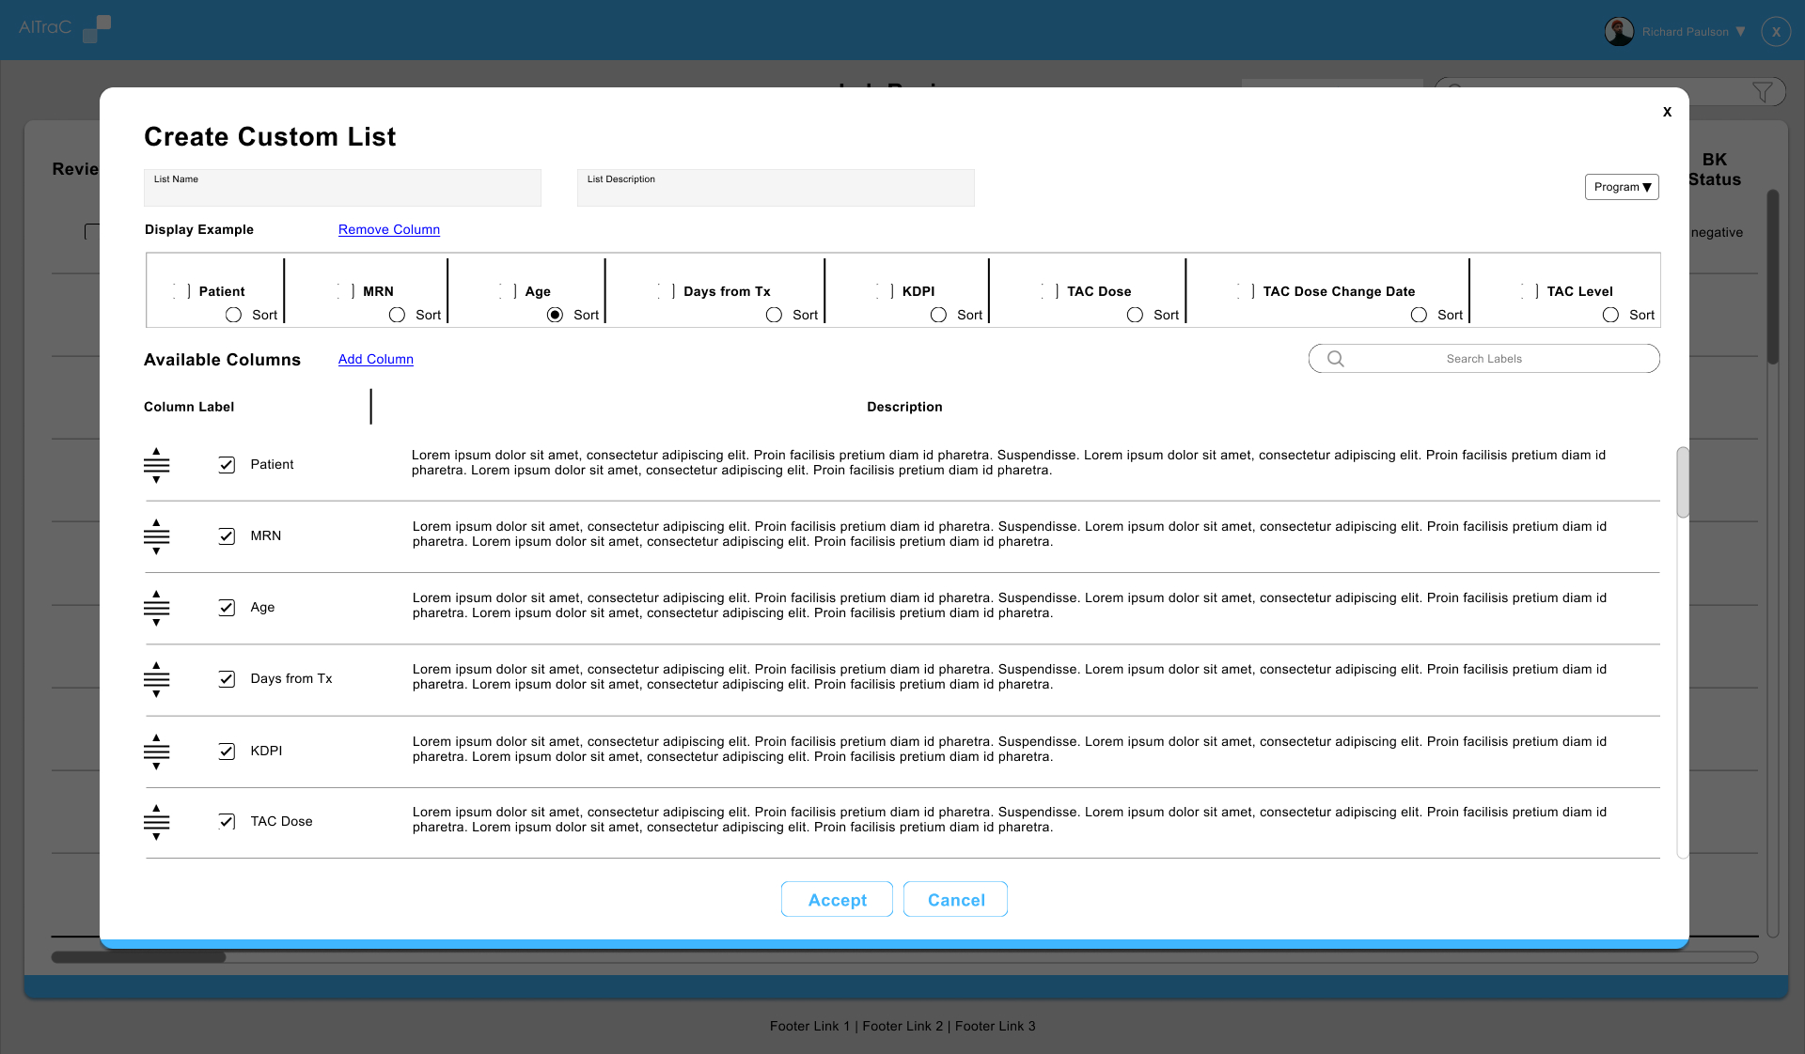Click the search magnifier in Search Labels field
The height and width of the screenshot is (1054, 1805).
click(1336, 358)
